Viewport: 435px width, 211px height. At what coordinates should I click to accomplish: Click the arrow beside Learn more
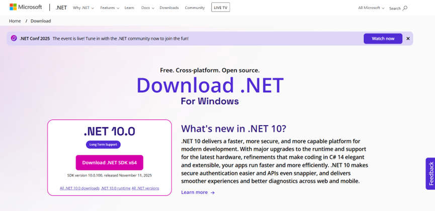pyautogui.click(x=213, y=192)
